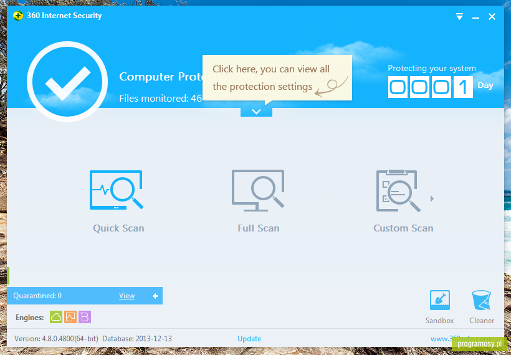Close the 360 Internet Security window

[x=492, y=16]
